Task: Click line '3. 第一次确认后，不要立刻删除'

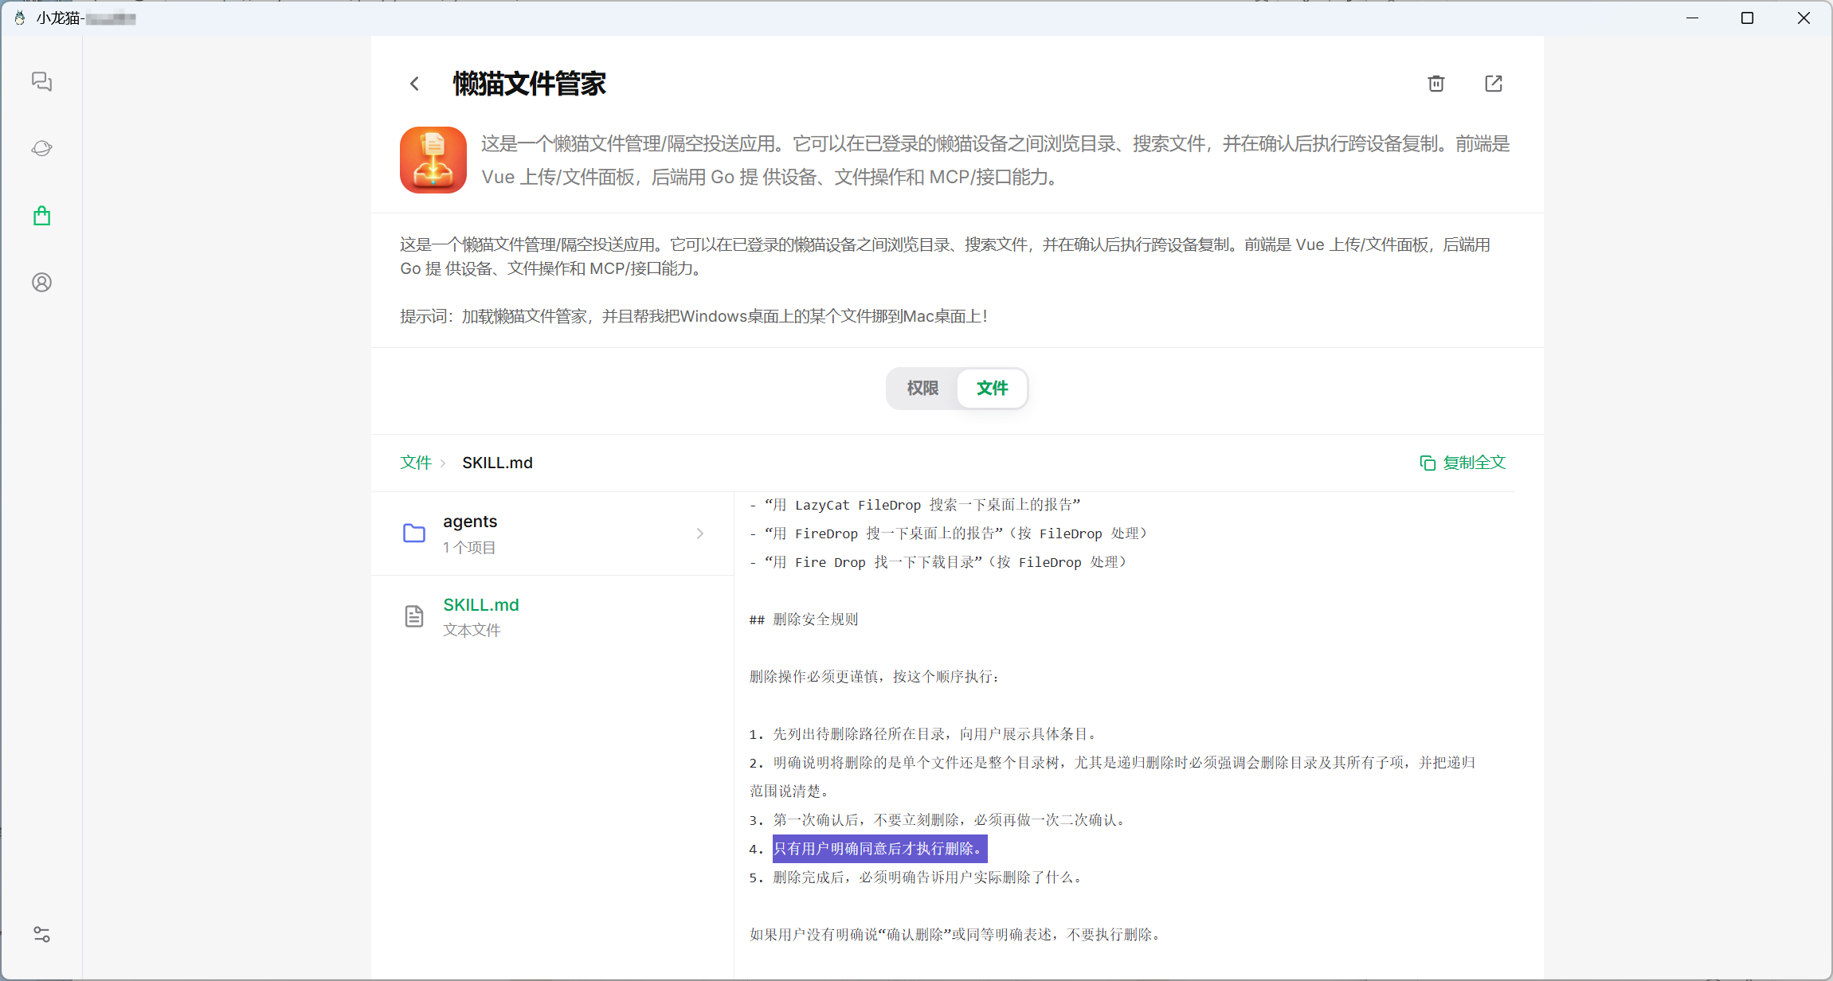Action: [x=938, y=820]
